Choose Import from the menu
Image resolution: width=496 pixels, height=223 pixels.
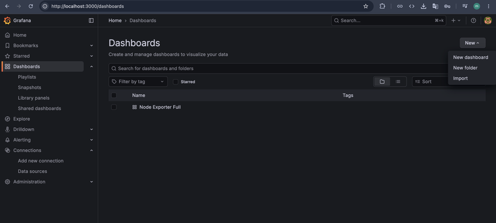coord(461,78)
